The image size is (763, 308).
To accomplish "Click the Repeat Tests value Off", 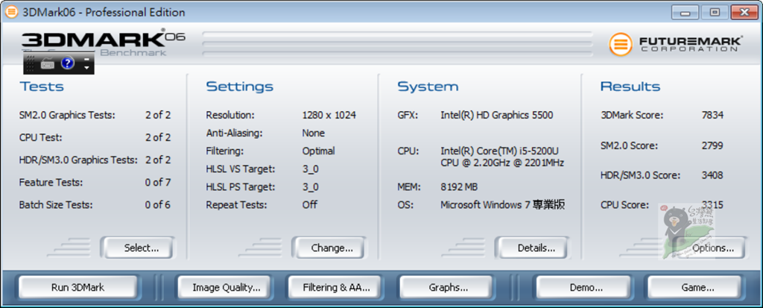I will (x=310, y=204).
